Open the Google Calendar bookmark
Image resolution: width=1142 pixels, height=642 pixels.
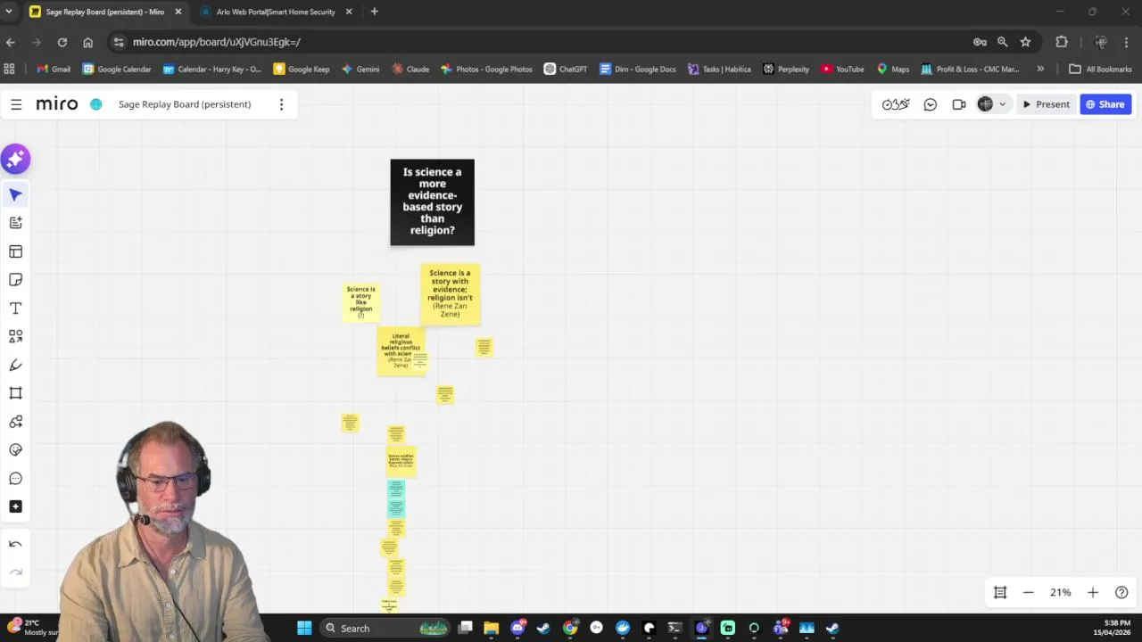117,69
